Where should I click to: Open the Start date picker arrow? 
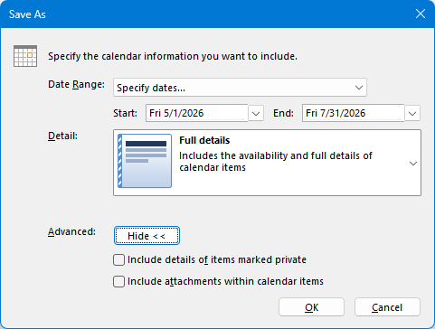click(256, 114)
